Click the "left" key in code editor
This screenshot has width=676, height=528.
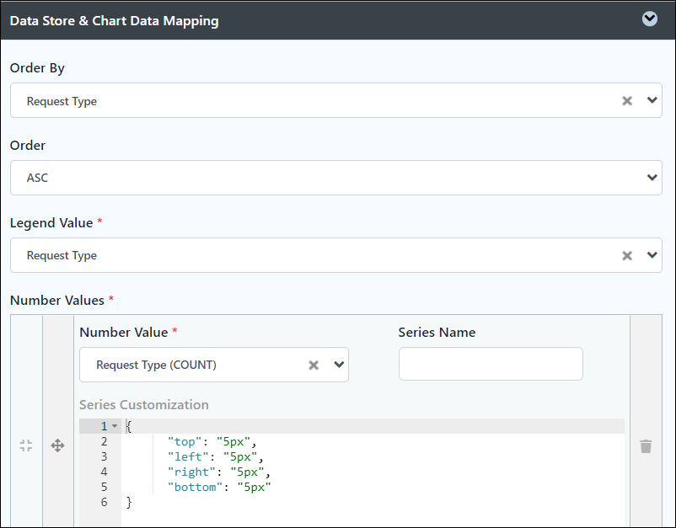click(x=188, y=457)
